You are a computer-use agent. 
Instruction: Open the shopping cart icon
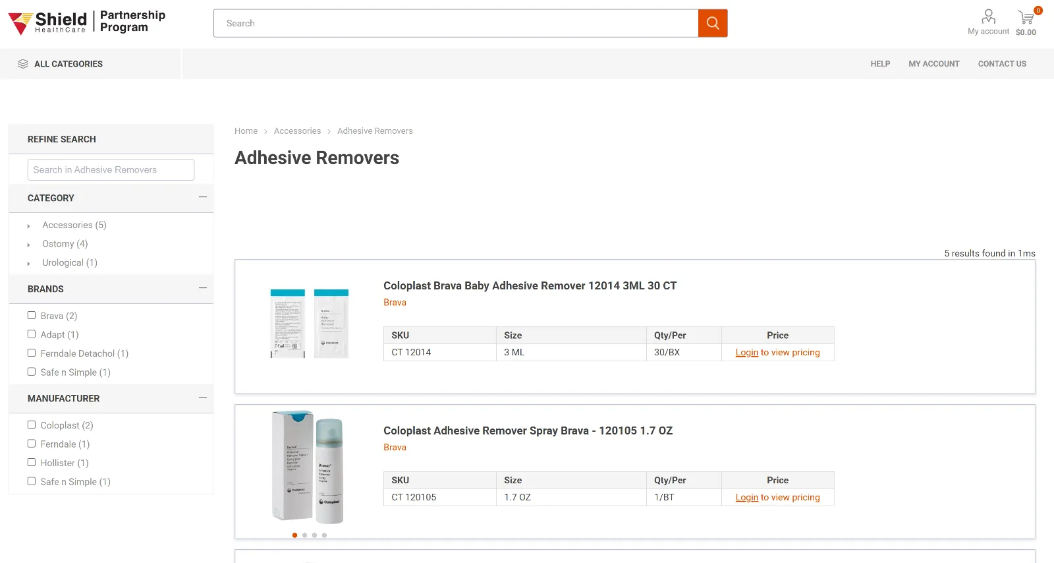pos(1026,17)
